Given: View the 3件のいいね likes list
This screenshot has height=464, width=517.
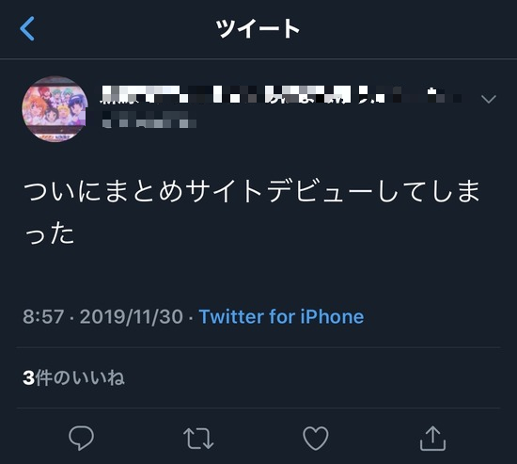Looking at the screenshot, I should pos(73,377).
